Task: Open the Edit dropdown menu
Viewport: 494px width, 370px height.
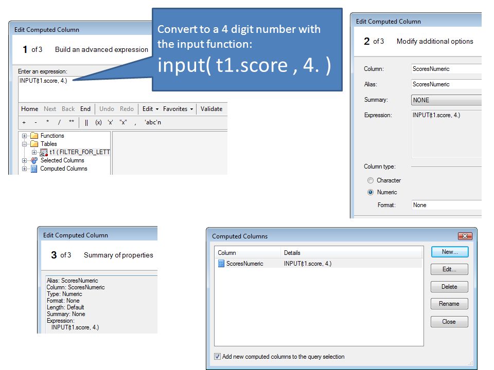Action: [150, 109]
